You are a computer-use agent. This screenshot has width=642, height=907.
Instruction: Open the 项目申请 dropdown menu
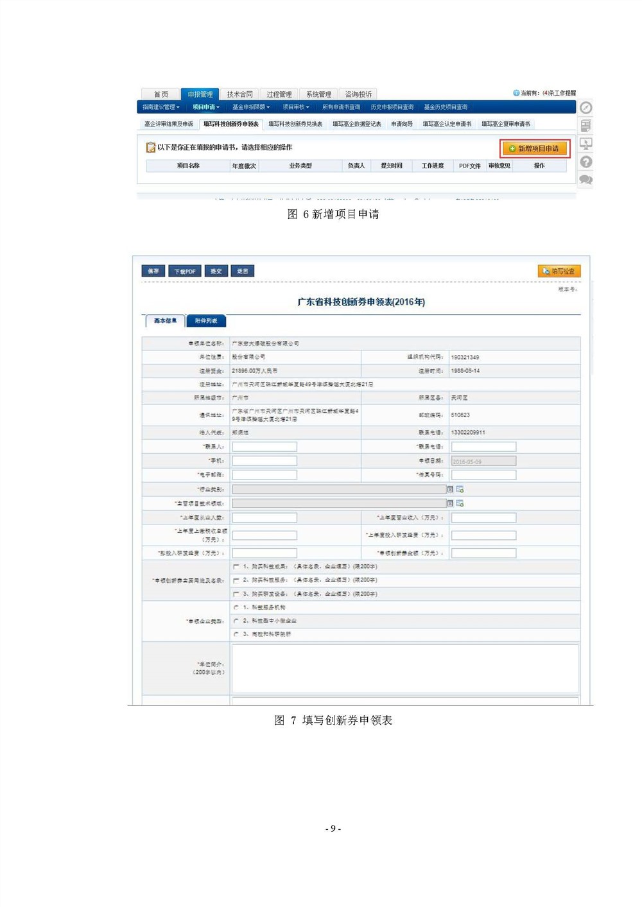coord(206,107)
